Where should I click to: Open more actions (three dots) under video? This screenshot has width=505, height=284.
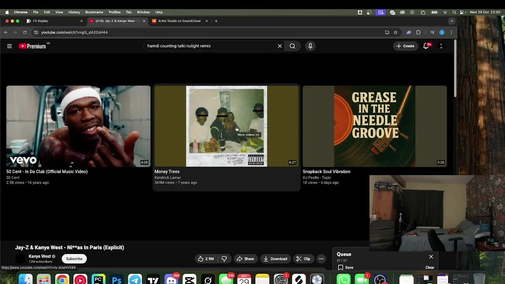[x=321, y=259]
